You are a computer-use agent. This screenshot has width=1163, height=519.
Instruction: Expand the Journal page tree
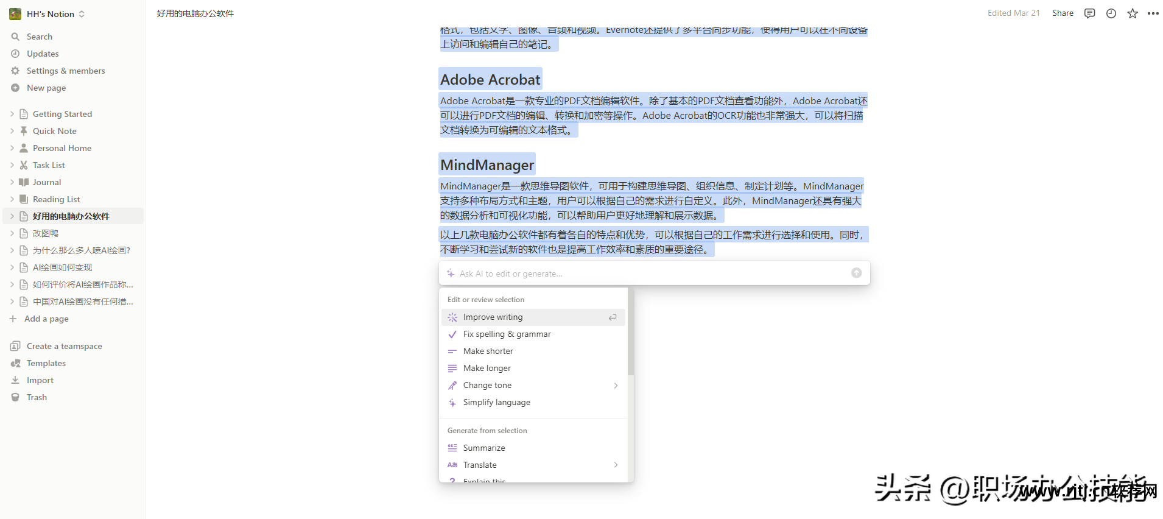coord(12,182)
